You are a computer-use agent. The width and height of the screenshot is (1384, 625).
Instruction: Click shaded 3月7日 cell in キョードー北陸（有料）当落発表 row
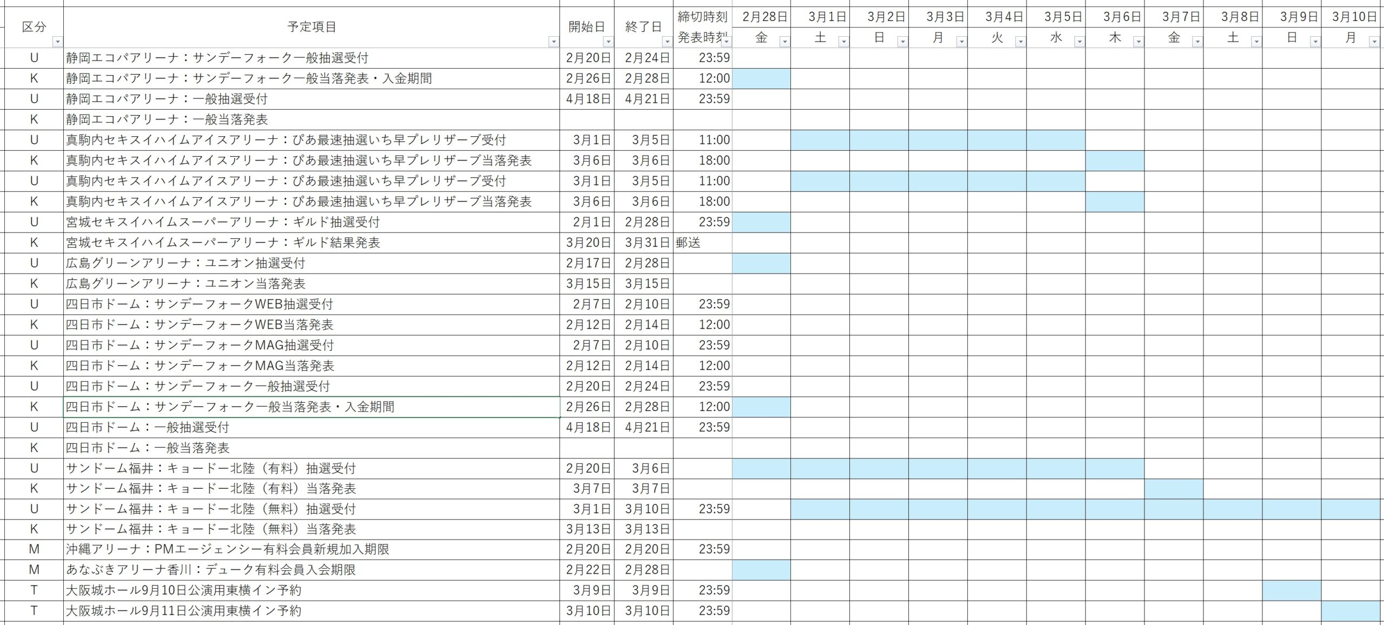(1174, 489)
